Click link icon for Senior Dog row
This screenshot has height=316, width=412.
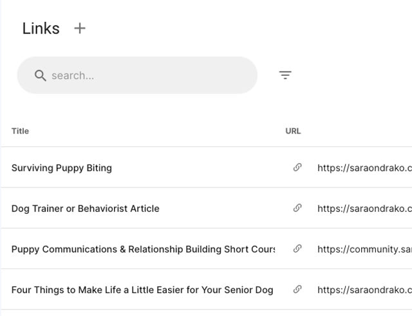coord(297,289)
